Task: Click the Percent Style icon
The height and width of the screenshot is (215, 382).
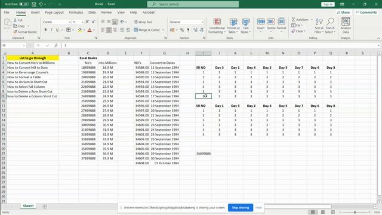Action: (181, 30)
